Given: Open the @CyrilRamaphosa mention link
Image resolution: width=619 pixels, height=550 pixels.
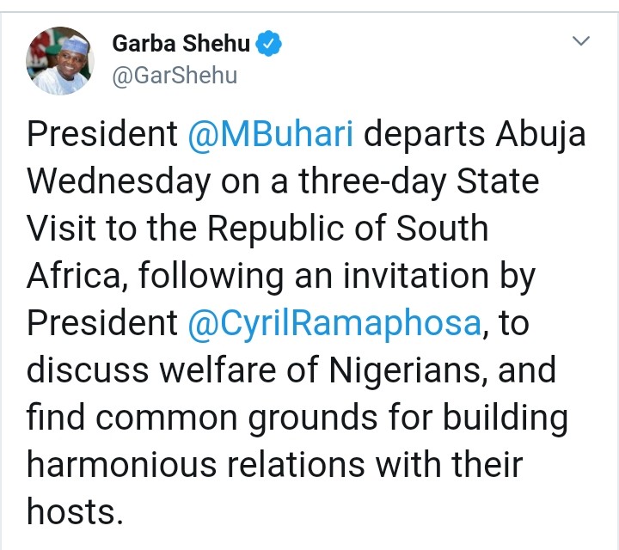Looking at the screenshot, I should coord(335,323).
